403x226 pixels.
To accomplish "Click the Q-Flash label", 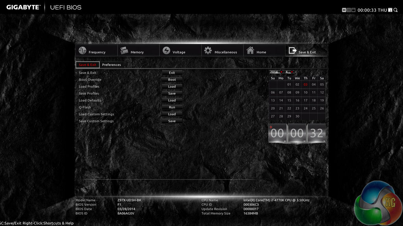I will 85,108.
